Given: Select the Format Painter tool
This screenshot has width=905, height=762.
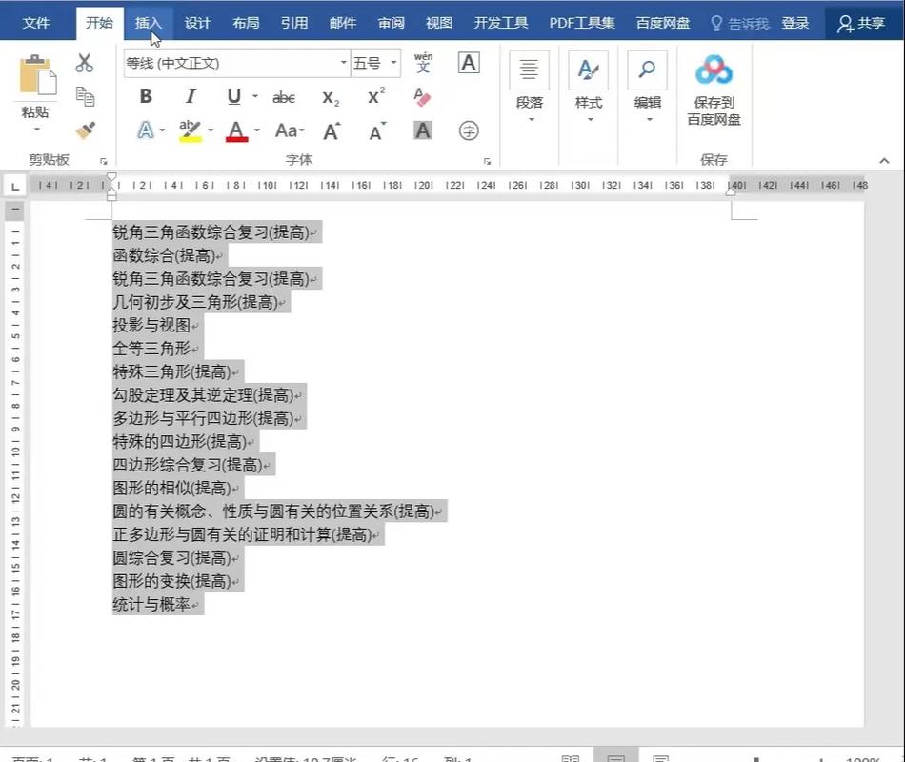Looking at the screenshot, I should (x=84, y=129).
